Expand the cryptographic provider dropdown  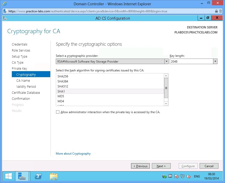pos(166,61)
